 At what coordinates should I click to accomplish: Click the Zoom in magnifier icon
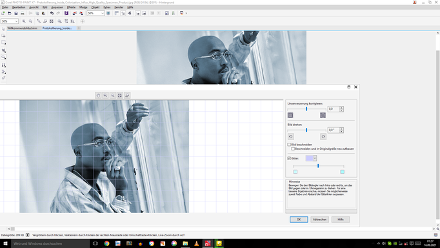point(24,21)
